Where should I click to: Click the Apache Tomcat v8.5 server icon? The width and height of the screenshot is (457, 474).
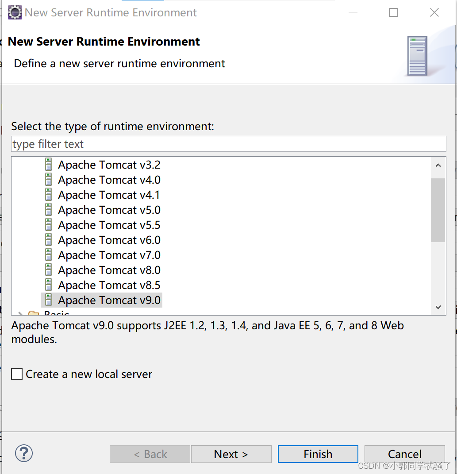49,285
